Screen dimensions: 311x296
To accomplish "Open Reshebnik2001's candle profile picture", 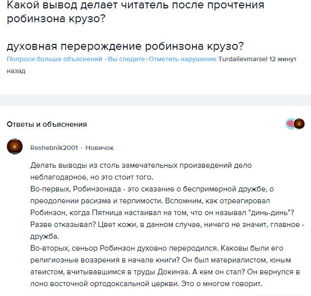I will click(x=15, y=147).
